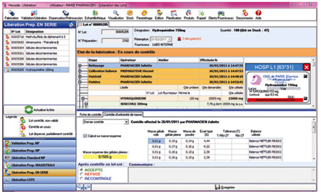Open the Dernier contrôle dropdown
Image resolution: width=321 pixels, height=195 pixels.
click(126, 122)
